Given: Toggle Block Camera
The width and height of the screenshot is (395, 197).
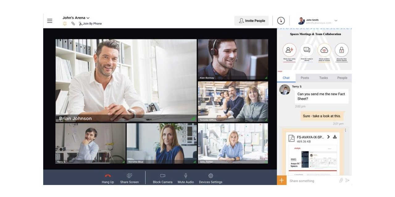Looking at the screenshot, I should [163, 178].
